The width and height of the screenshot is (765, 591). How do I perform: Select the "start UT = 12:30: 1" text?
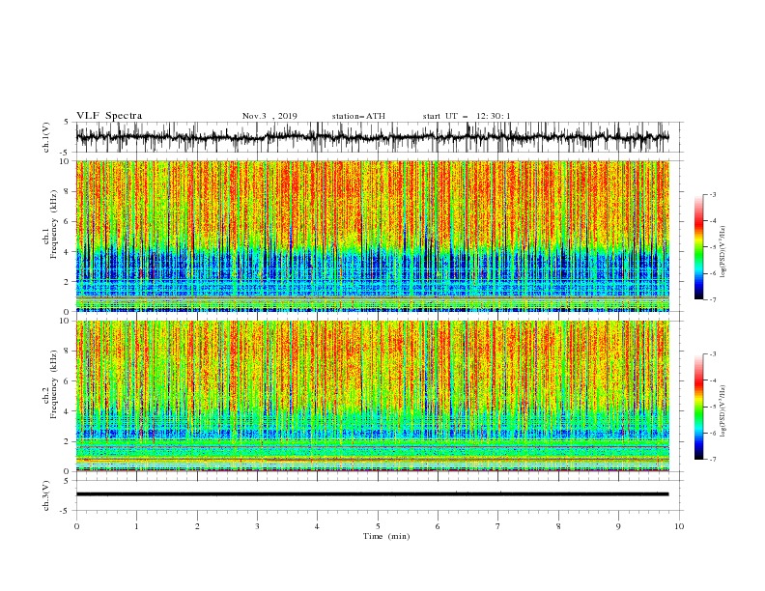pyautogui.click(x=467, y=116)
